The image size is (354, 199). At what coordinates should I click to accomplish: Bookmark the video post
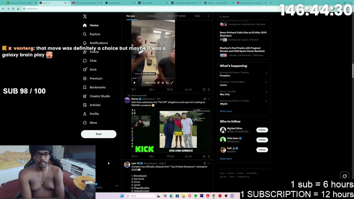pos(204,90)
